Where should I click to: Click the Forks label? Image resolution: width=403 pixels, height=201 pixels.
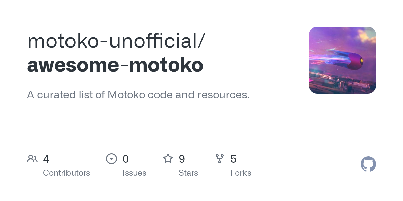(241, 173)
